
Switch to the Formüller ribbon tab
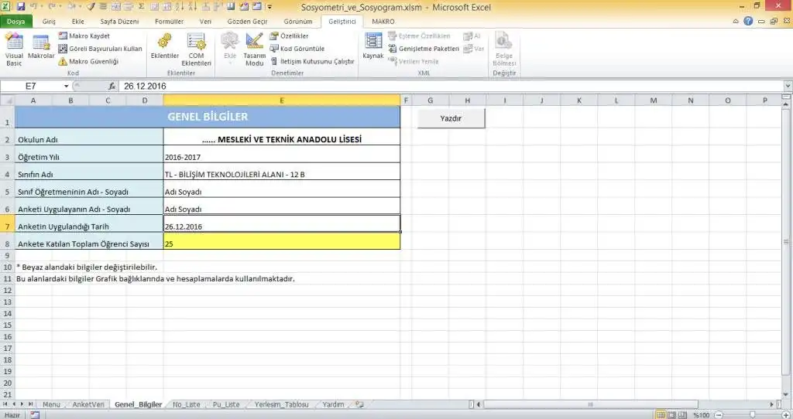coord(169,21)
